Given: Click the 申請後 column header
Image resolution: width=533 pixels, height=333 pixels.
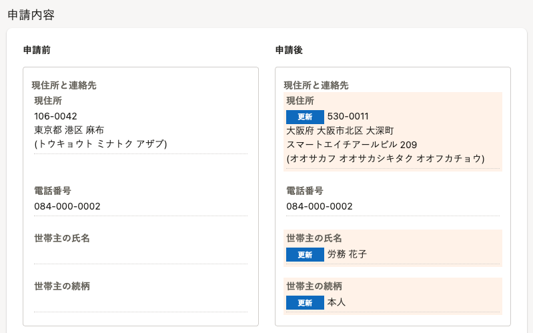Looking at the screenshot, I should [x=289, y=50].
